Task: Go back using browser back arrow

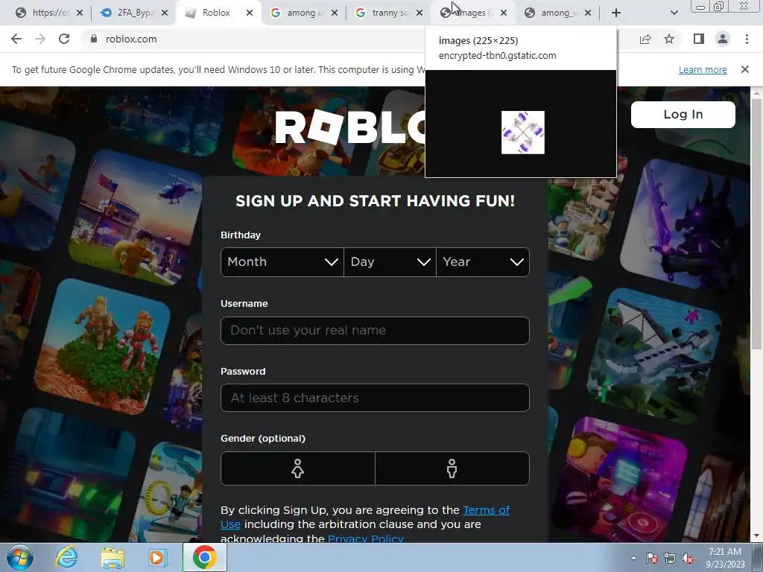Action: coord(16,39)
